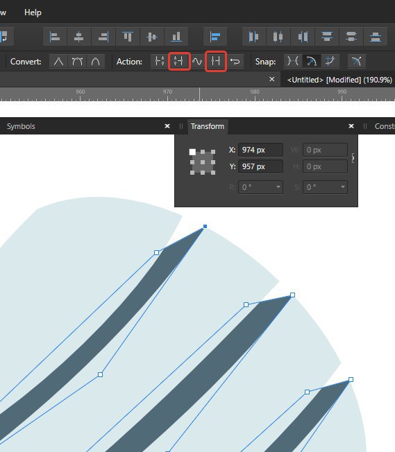Toggle the width-height aspect ratio link

point(353,158)
